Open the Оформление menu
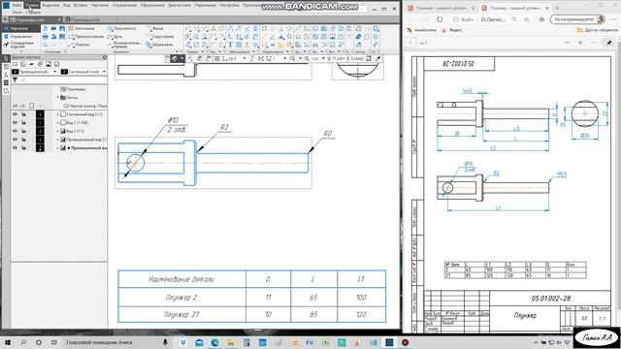621x349 pixels. (152, 5)
